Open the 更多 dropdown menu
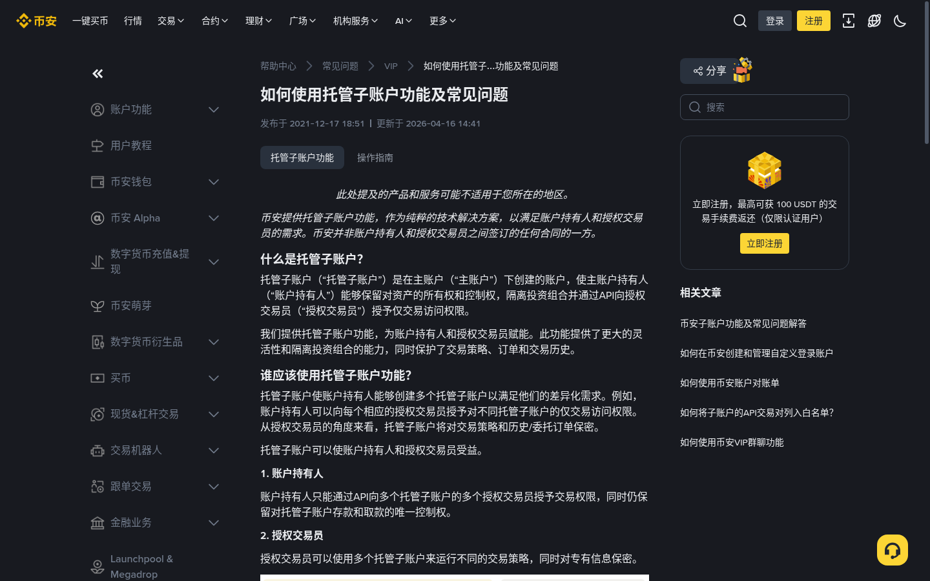This screenshot has height=581, width=930. pyautogui.click(x=443, y=21)
